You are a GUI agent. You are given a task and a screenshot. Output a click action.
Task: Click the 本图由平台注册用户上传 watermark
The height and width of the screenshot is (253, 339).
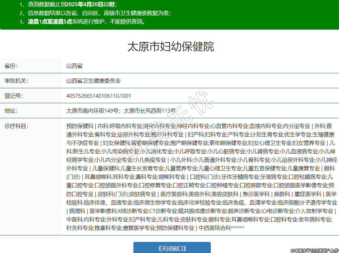314,250
